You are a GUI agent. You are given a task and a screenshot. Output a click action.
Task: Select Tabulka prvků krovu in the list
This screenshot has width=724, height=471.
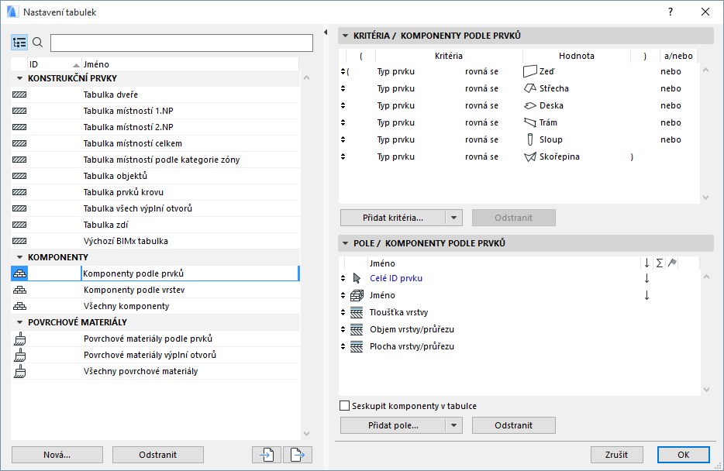click(123, 192)
